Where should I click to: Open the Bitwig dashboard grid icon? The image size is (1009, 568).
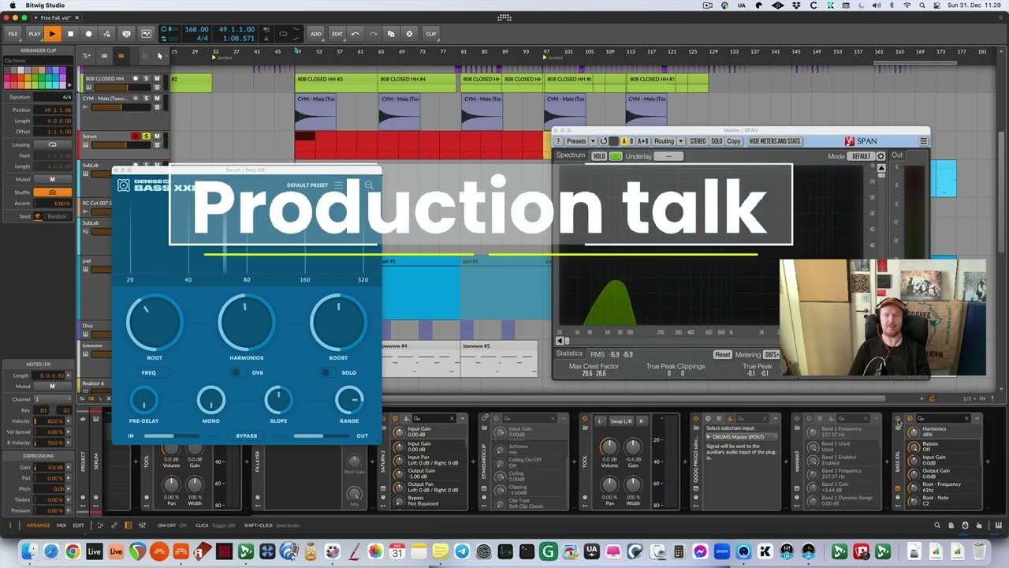point(504,17)
